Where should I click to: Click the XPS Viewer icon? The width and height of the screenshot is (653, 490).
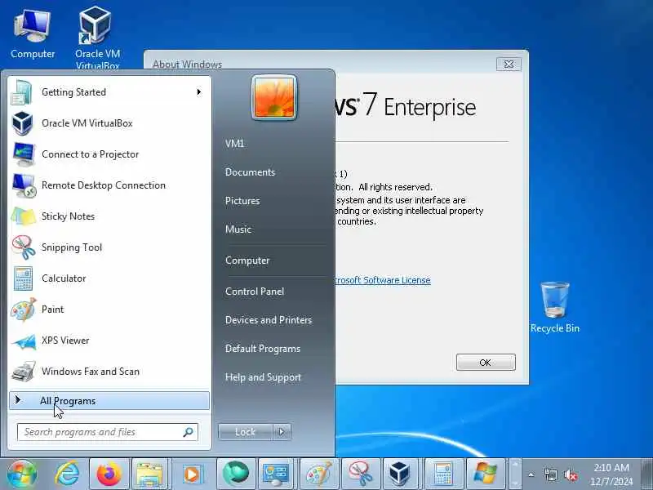click(24, 341)
